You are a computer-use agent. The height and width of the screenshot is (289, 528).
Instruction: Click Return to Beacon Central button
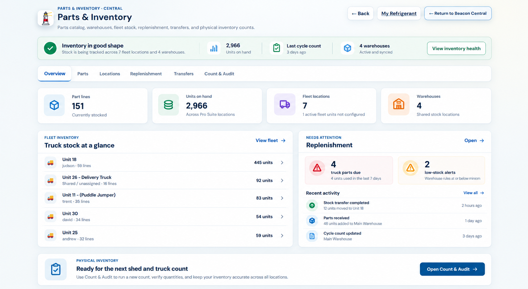pos(458,13)
